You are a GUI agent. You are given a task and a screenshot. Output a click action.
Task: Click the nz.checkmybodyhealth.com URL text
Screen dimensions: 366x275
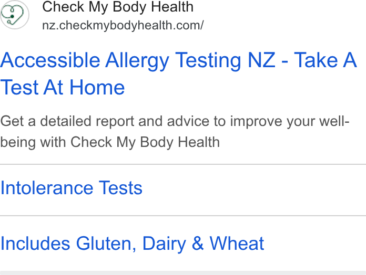click(123, 25)
